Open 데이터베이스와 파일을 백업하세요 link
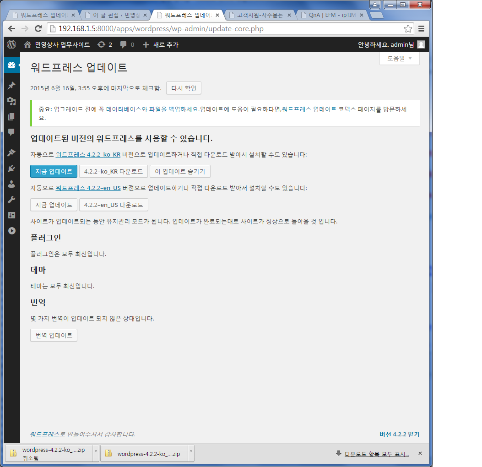 point(152,109)
